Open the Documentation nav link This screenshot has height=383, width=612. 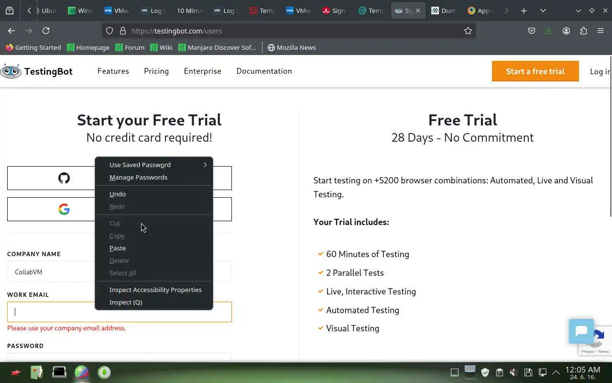(264, 71)
